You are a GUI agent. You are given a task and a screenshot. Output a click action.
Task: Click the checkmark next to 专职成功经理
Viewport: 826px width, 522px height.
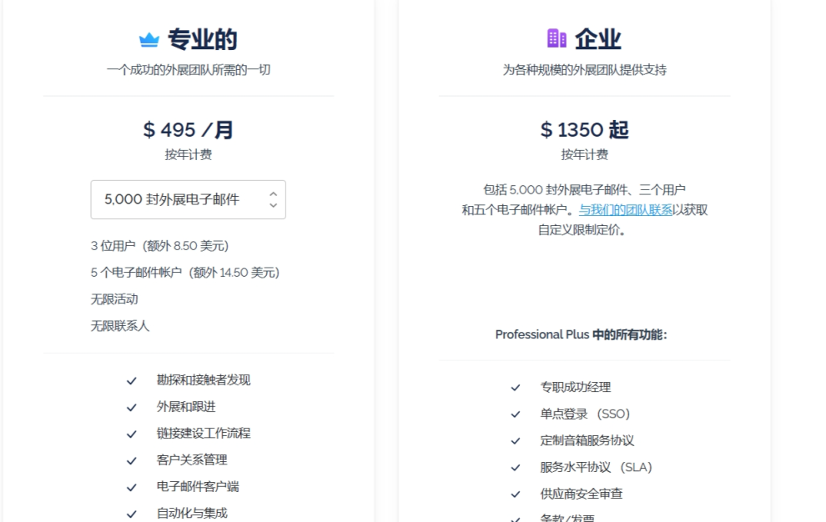[x=516, y=388]
